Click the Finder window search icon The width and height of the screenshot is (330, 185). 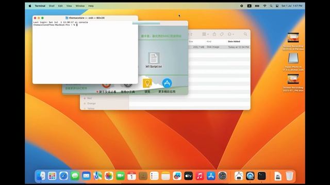click(x=245, y=34)
